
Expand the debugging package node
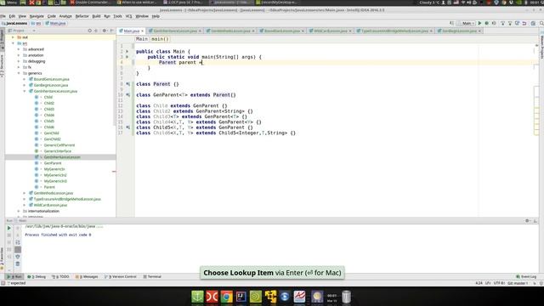19,61
